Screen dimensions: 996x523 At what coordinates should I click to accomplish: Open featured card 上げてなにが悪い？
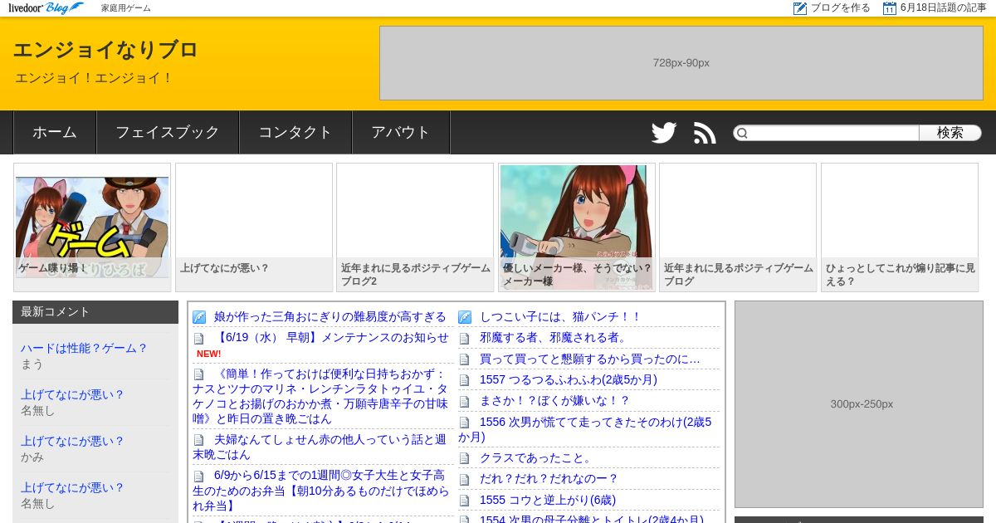(254, 227)
